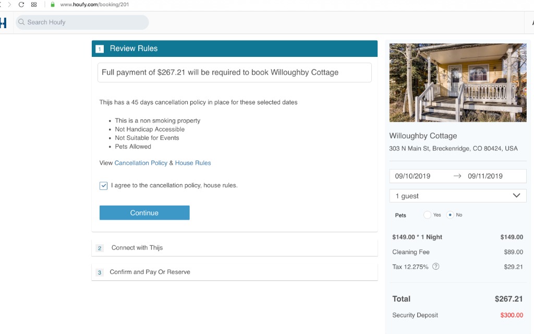Select No for Pets
This screenshot has height=334, width=534.
click(x=450, y=215)
